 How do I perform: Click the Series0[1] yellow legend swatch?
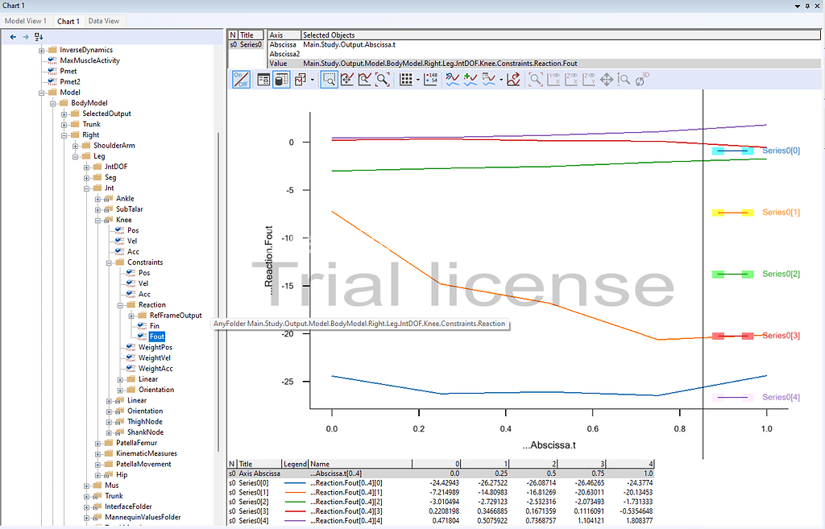732,213
